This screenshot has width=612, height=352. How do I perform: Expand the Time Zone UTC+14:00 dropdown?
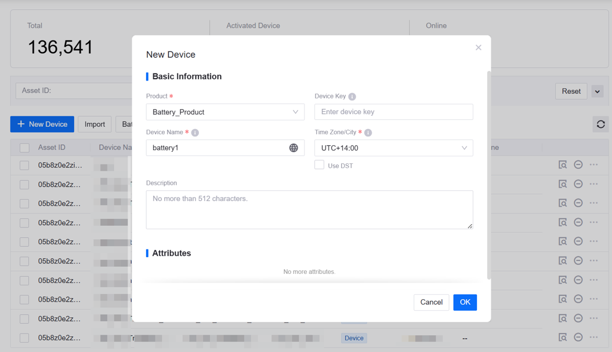[393, 148]
